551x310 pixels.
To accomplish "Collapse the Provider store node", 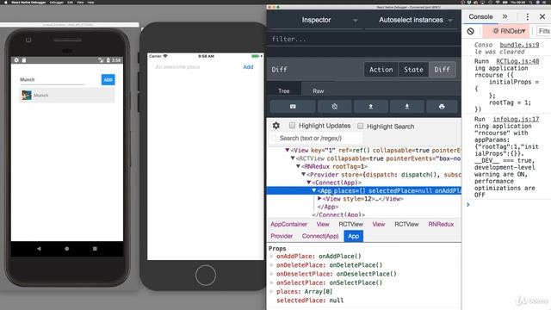I will (303, 174).
